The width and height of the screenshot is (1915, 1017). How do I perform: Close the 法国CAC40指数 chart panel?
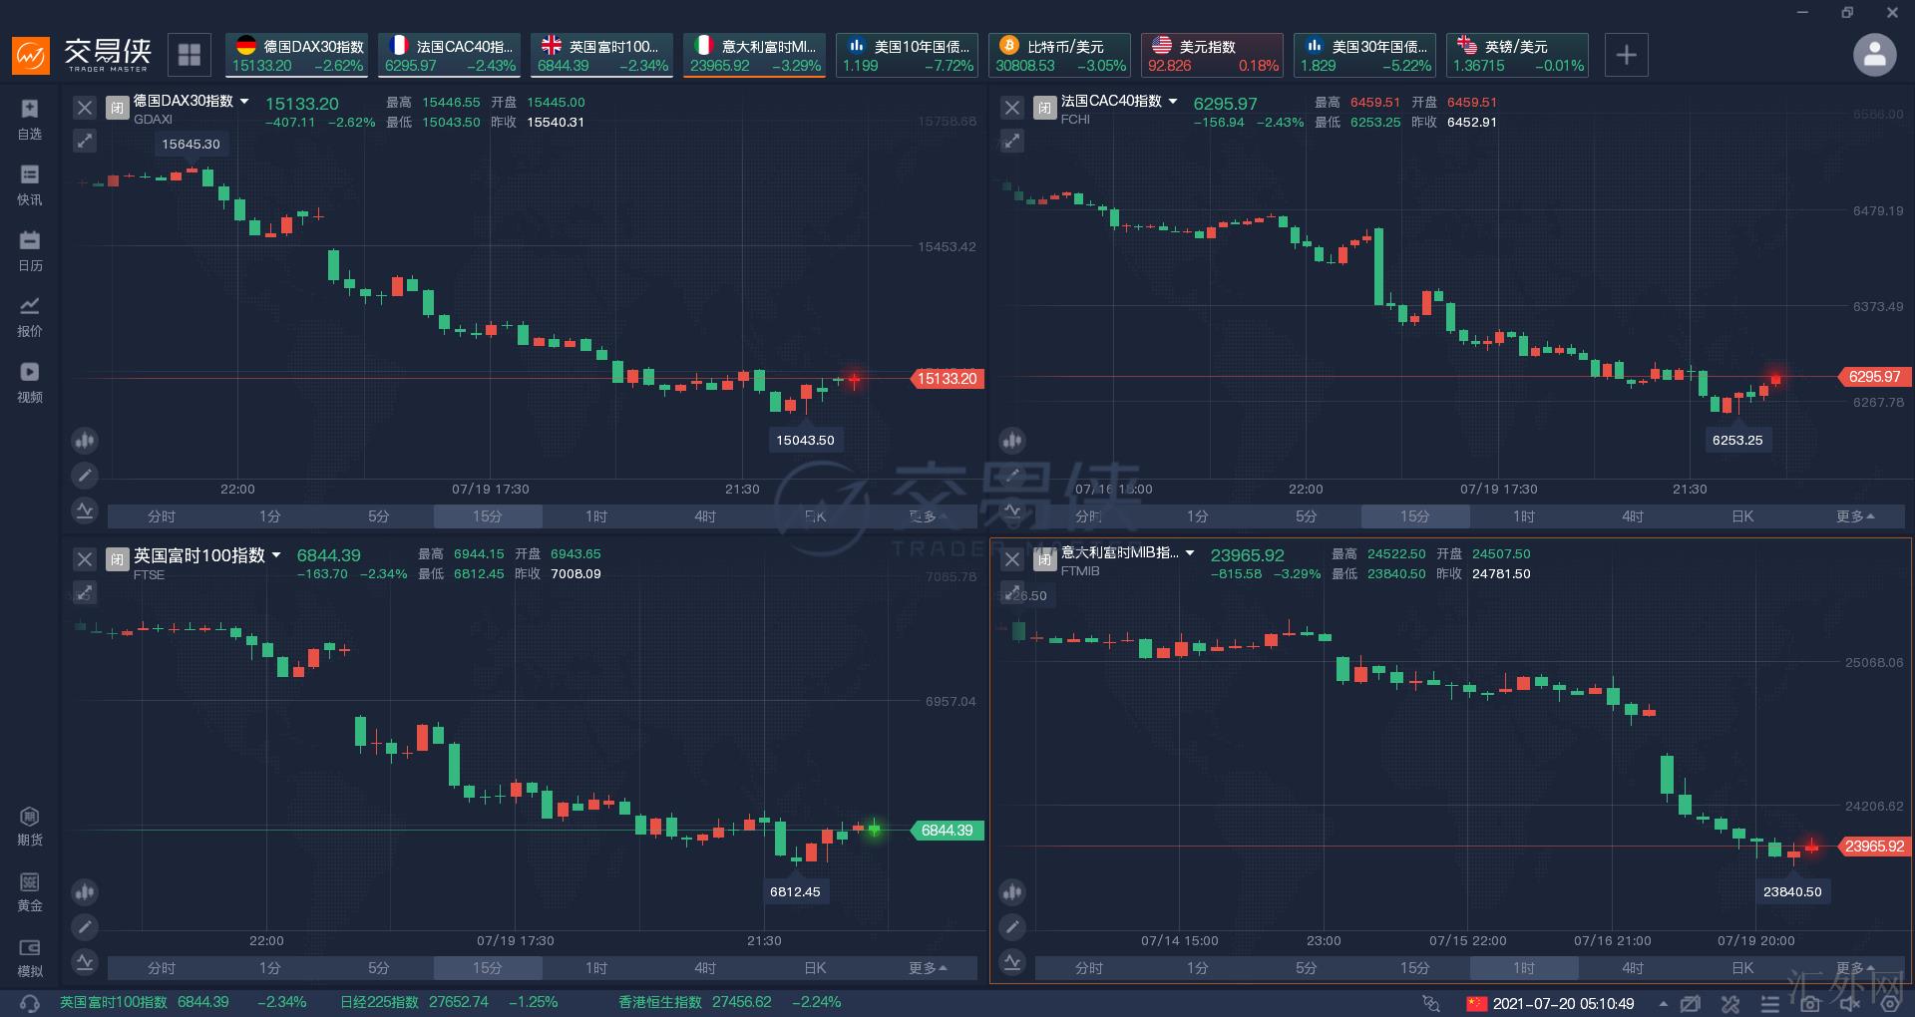point(1012,108)
